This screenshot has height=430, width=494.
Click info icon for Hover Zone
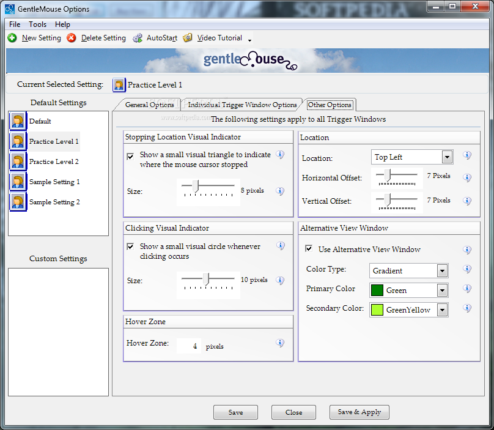(280, 343)
